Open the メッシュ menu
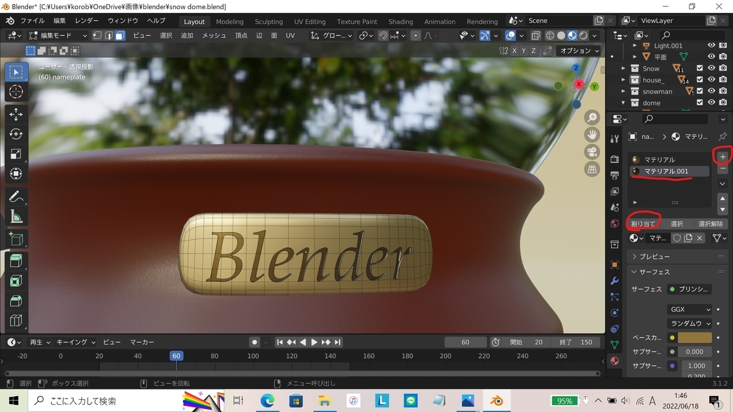The height and width of the screenshot is (412, 733). click(x=214, y=35)
